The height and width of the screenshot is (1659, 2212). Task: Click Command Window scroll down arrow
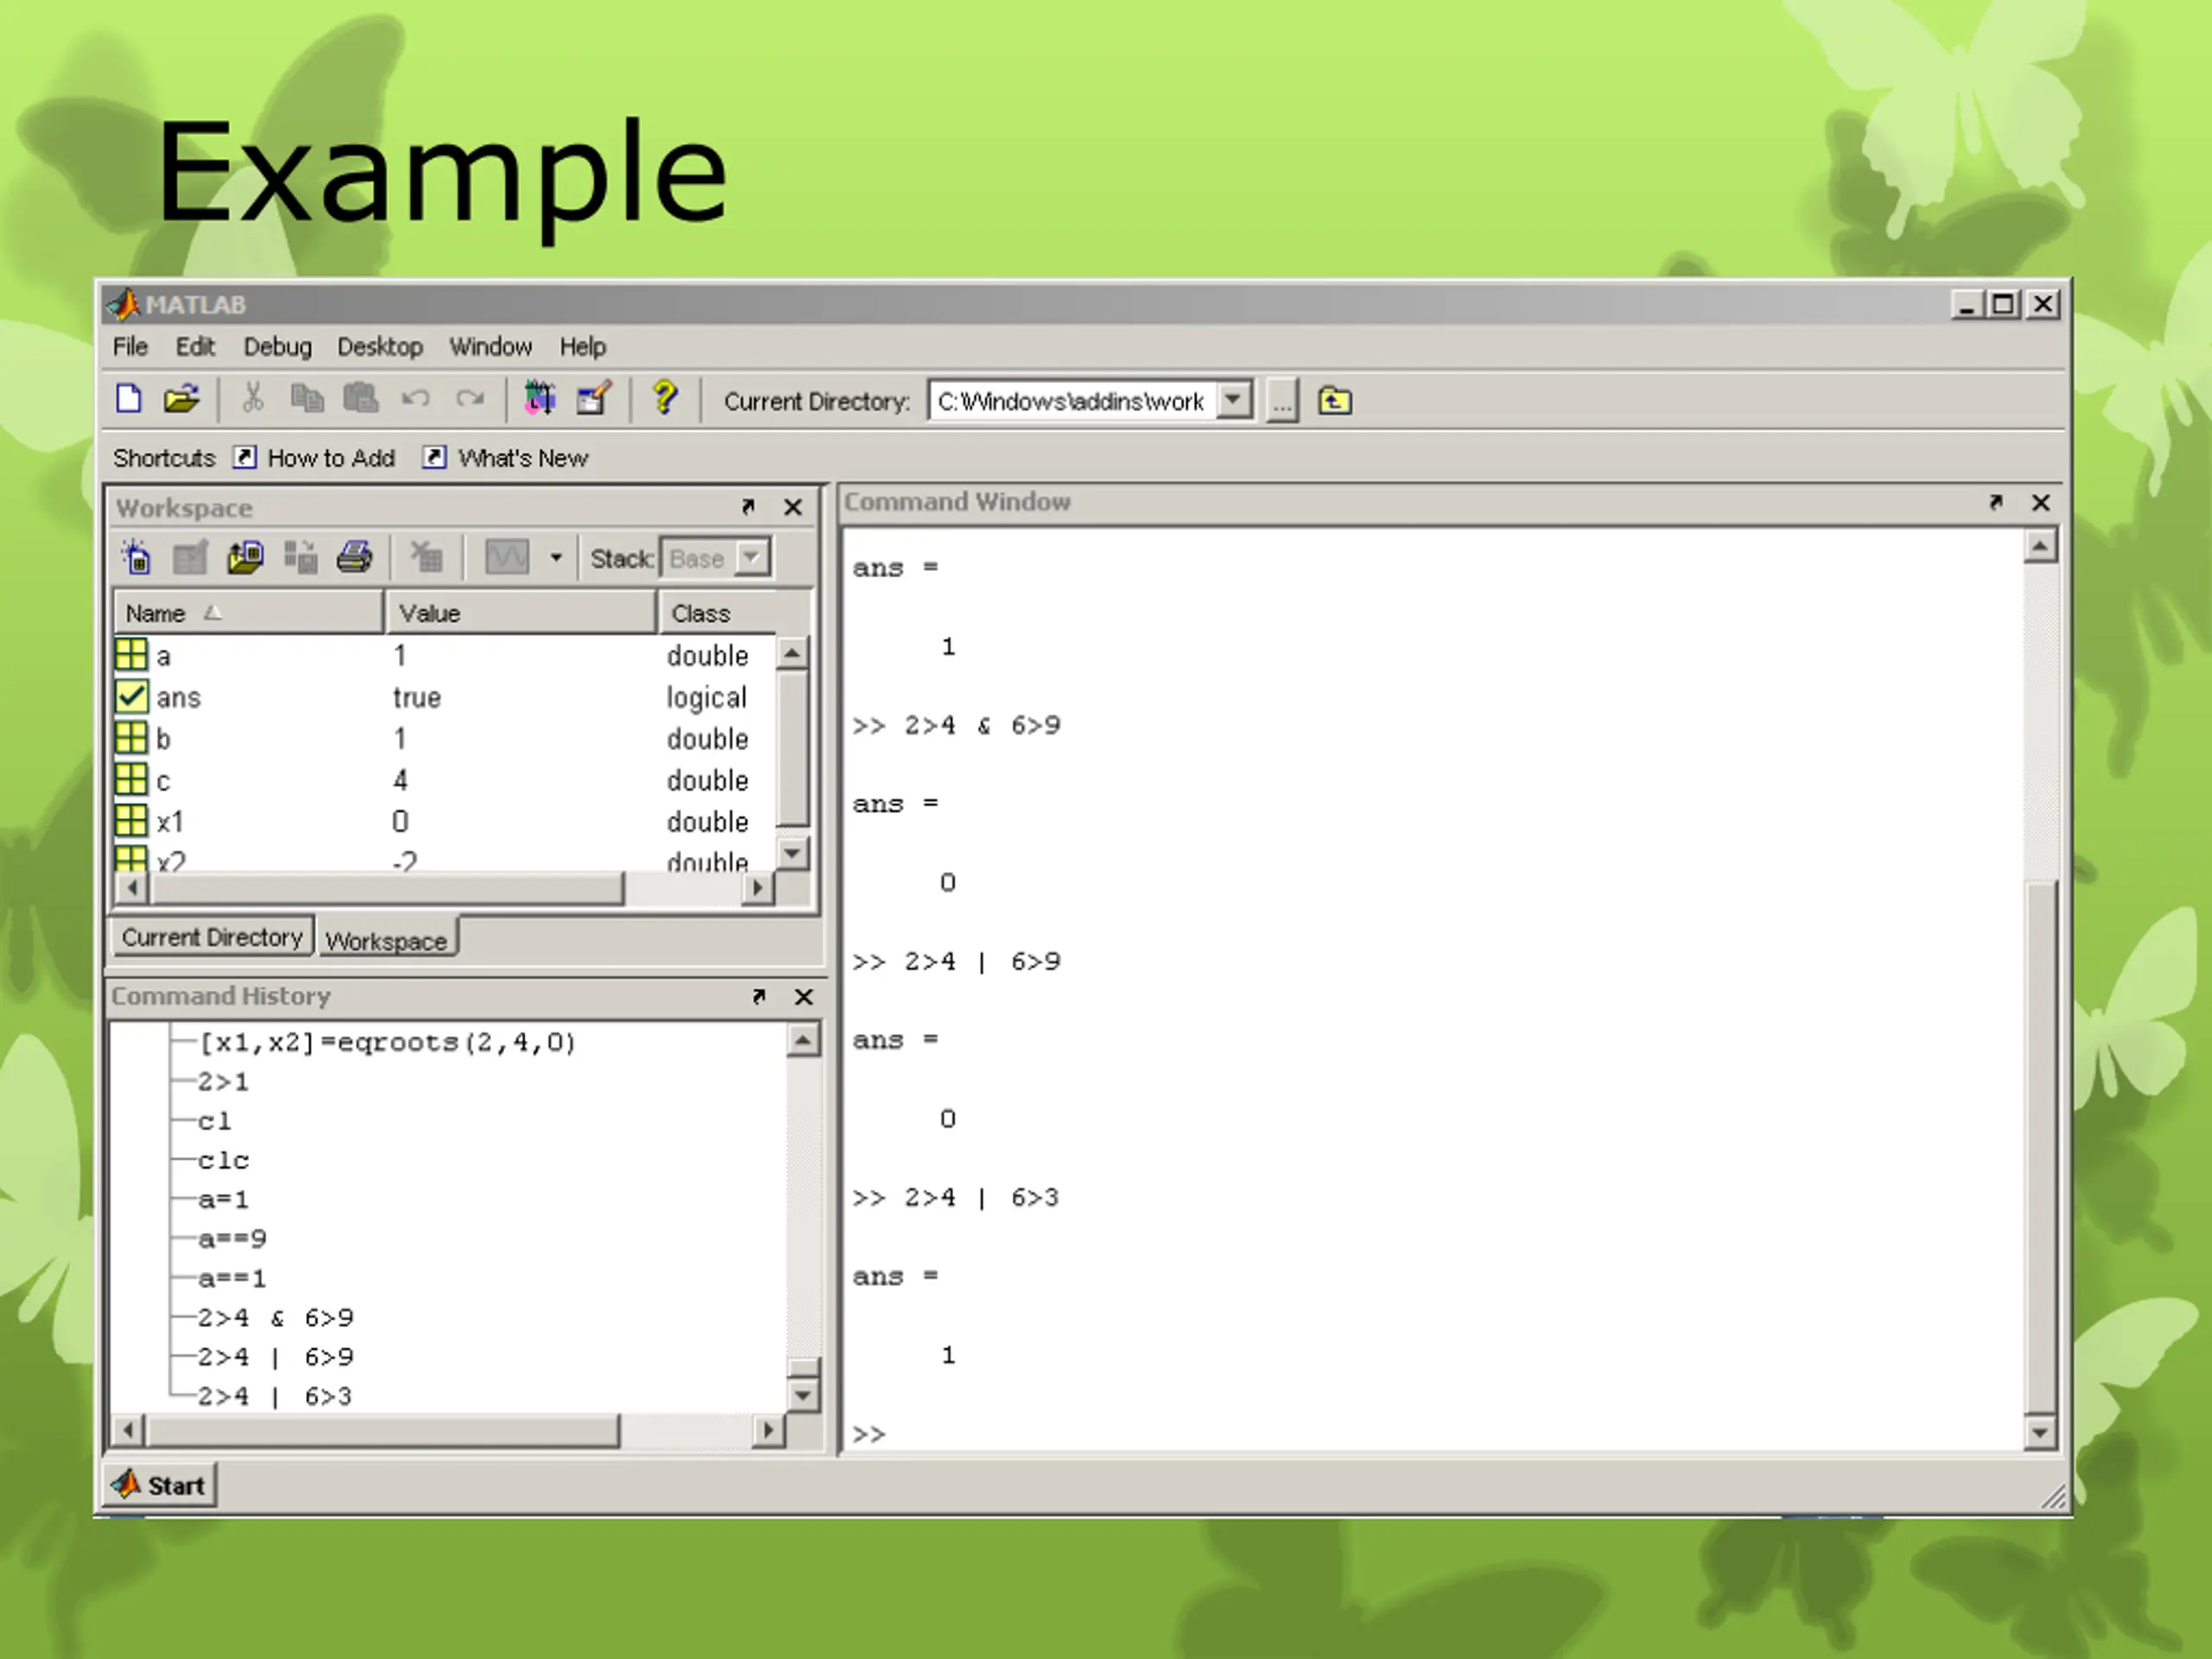(x=2041, y=1432)
